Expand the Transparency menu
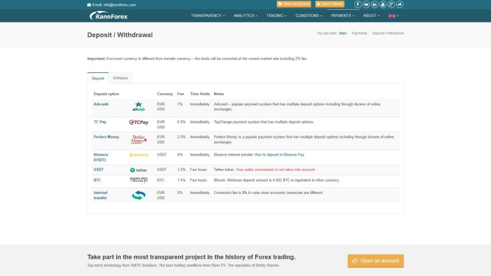 207,16
